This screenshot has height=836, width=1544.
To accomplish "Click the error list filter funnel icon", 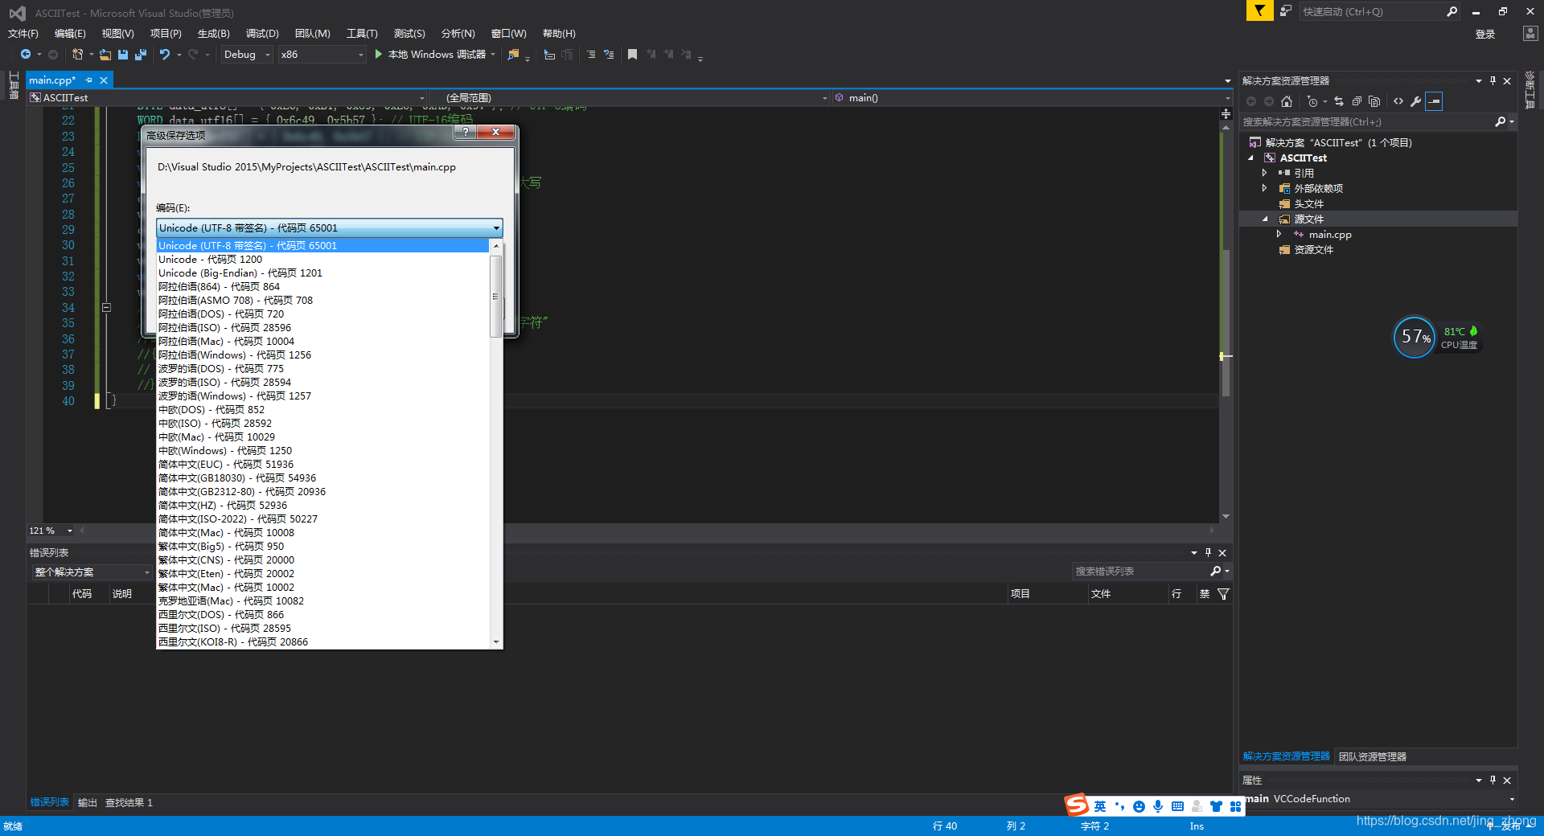I will [1223, 594].
